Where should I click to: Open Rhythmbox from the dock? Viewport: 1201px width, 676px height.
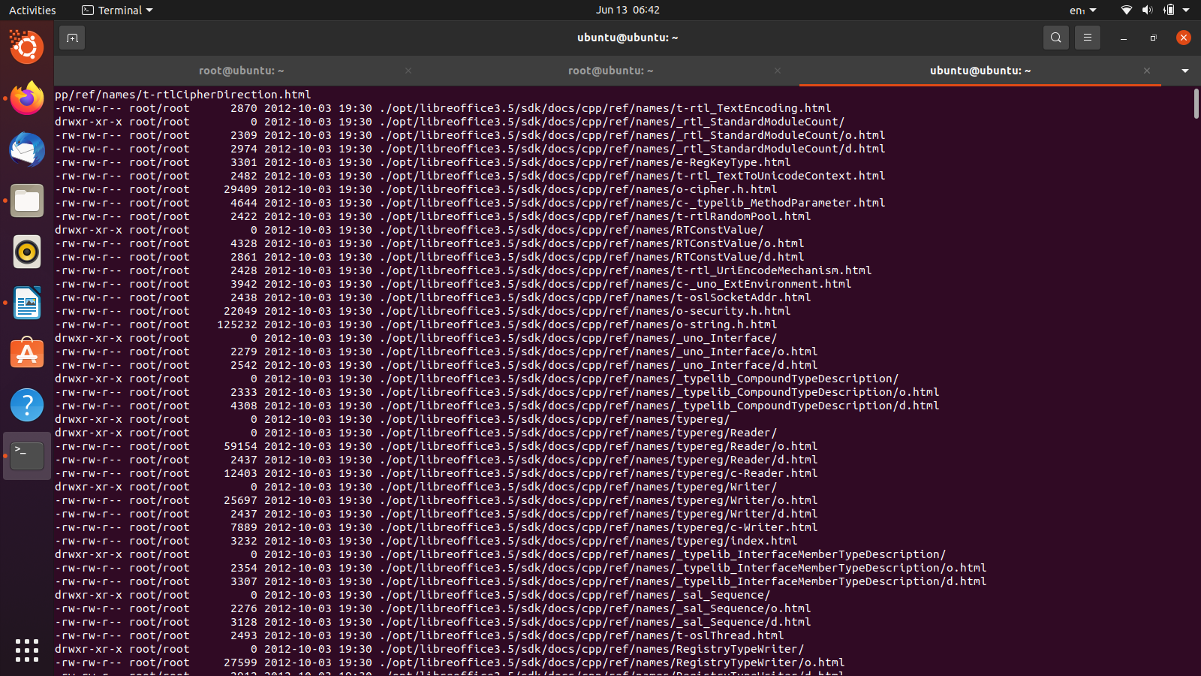pyautogui.click(x=27, y=252)
